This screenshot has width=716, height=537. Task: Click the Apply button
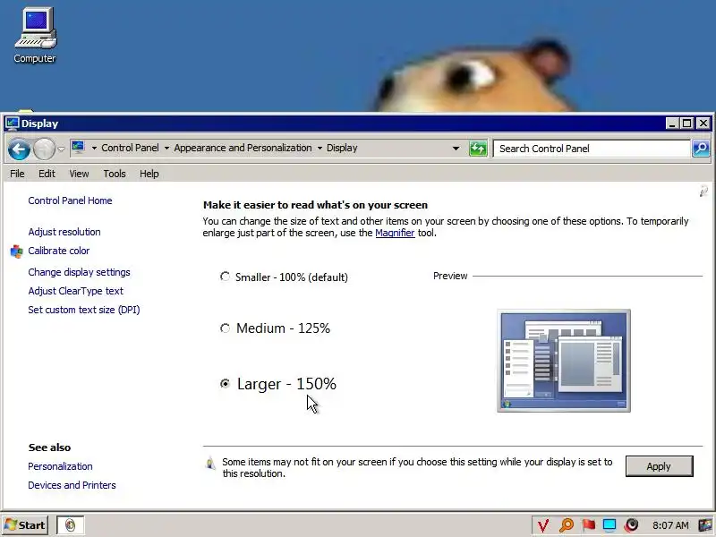coord(659,466)
